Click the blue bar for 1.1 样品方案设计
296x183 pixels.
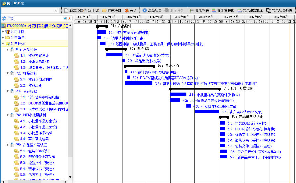(x=102, y=32)
